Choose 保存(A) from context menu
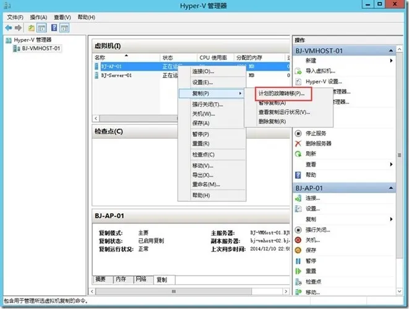The image size is (409, 309). pos(212,123)
